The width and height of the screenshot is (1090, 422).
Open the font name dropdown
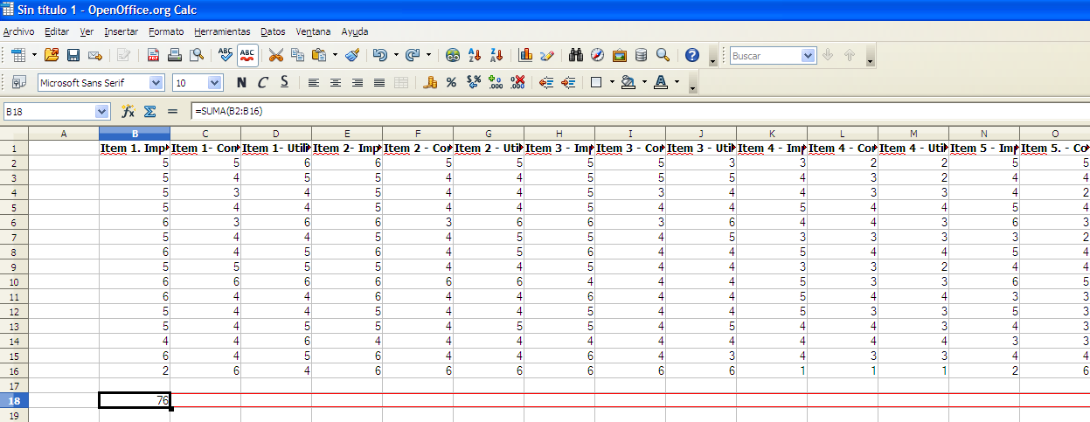(156, 83)
